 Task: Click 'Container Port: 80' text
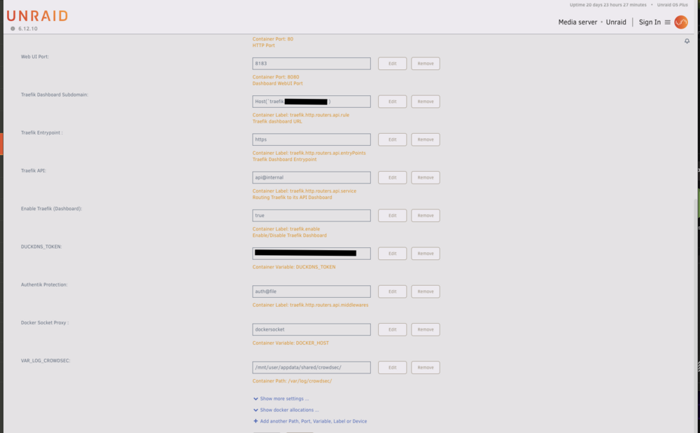(273, 39)
